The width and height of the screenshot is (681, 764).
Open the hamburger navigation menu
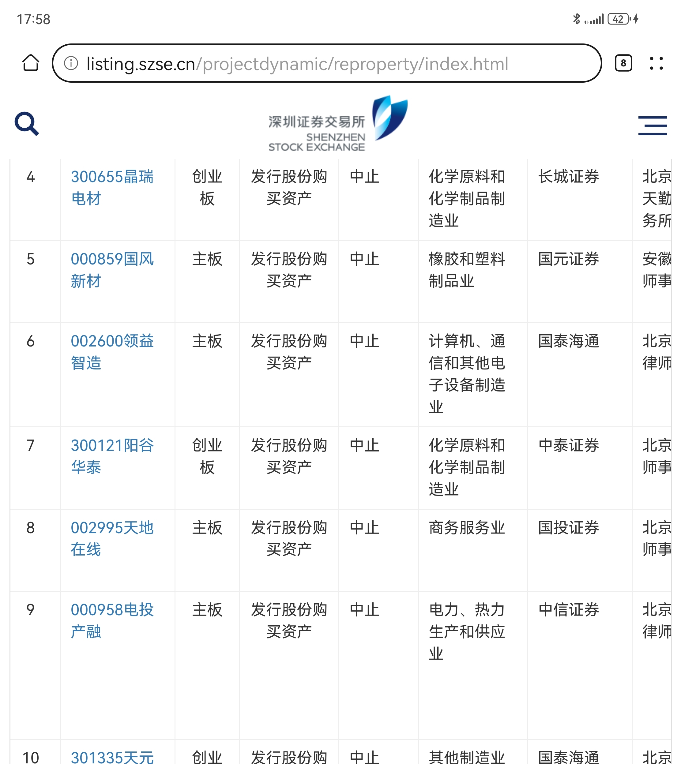click(x=652, y=126)
